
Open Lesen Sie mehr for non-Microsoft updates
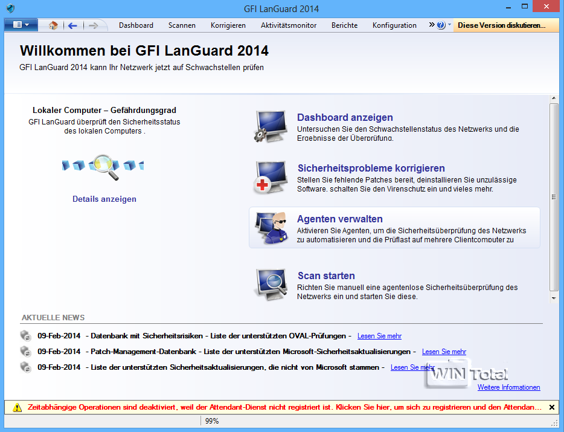[x=412, y=367]
